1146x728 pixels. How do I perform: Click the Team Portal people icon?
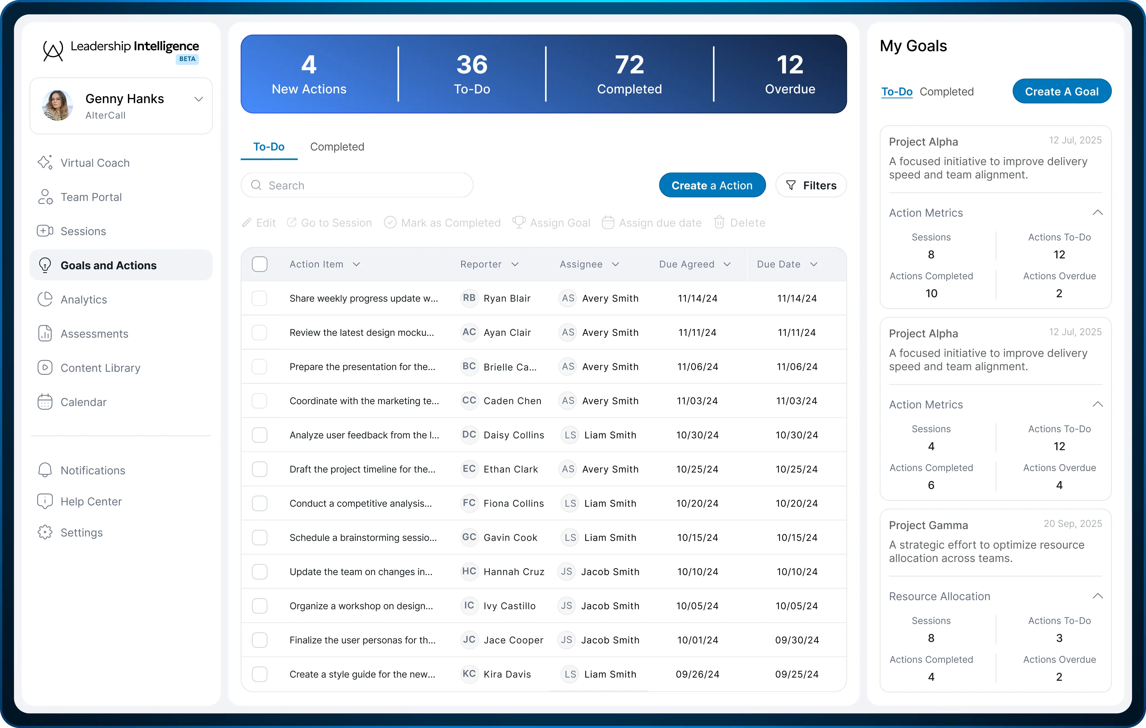45,197
